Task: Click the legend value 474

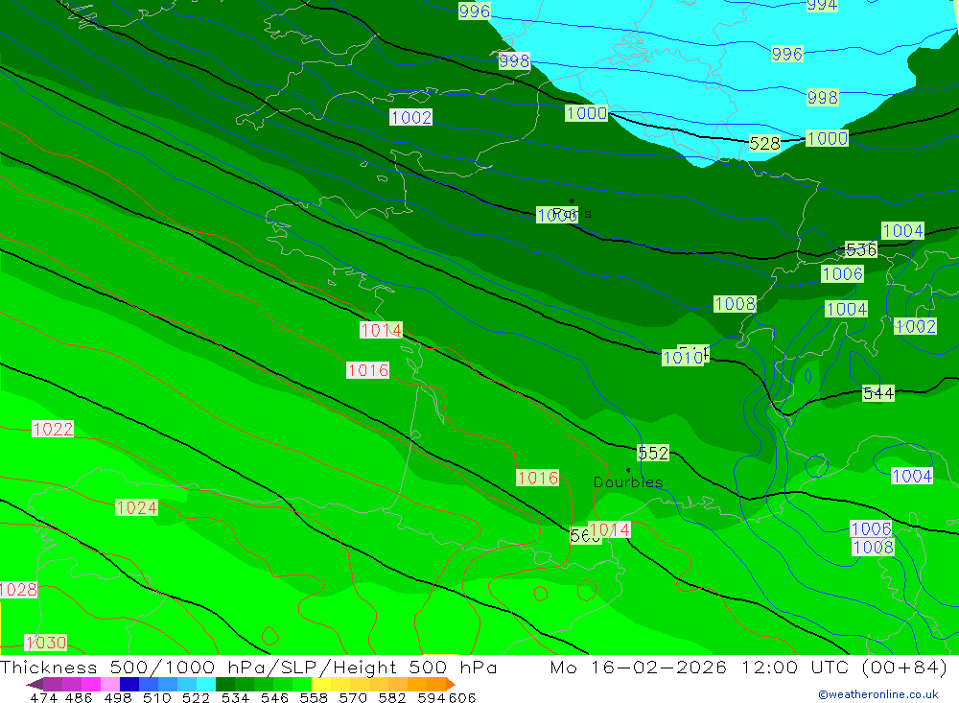Action: click(43, 698)
